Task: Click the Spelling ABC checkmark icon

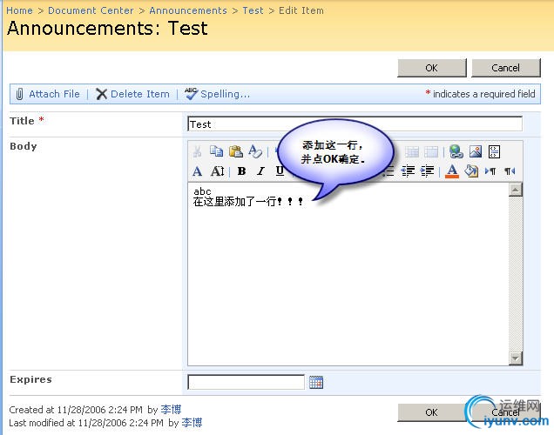Action: (191, 94)
